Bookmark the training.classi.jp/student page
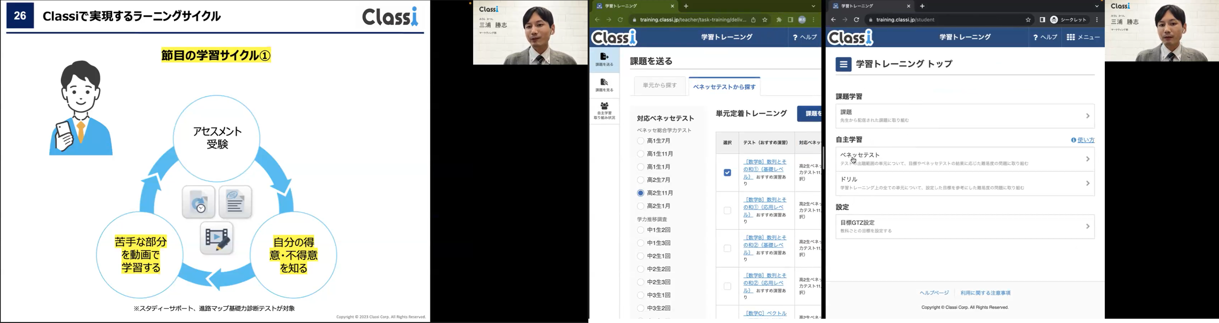 pos(1028,20)
